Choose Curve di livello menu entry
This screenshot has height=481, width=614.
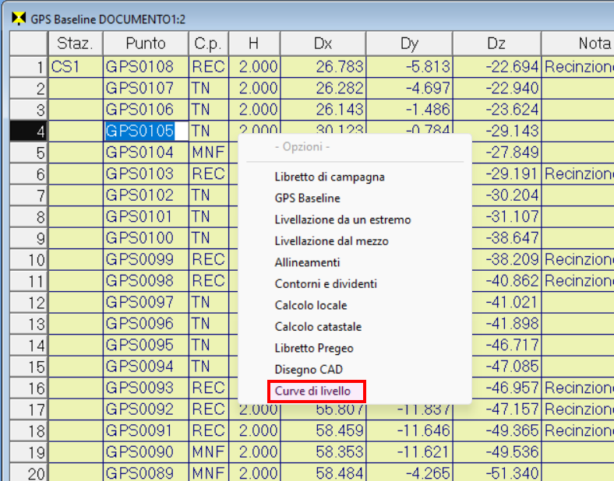pos(316,391)
